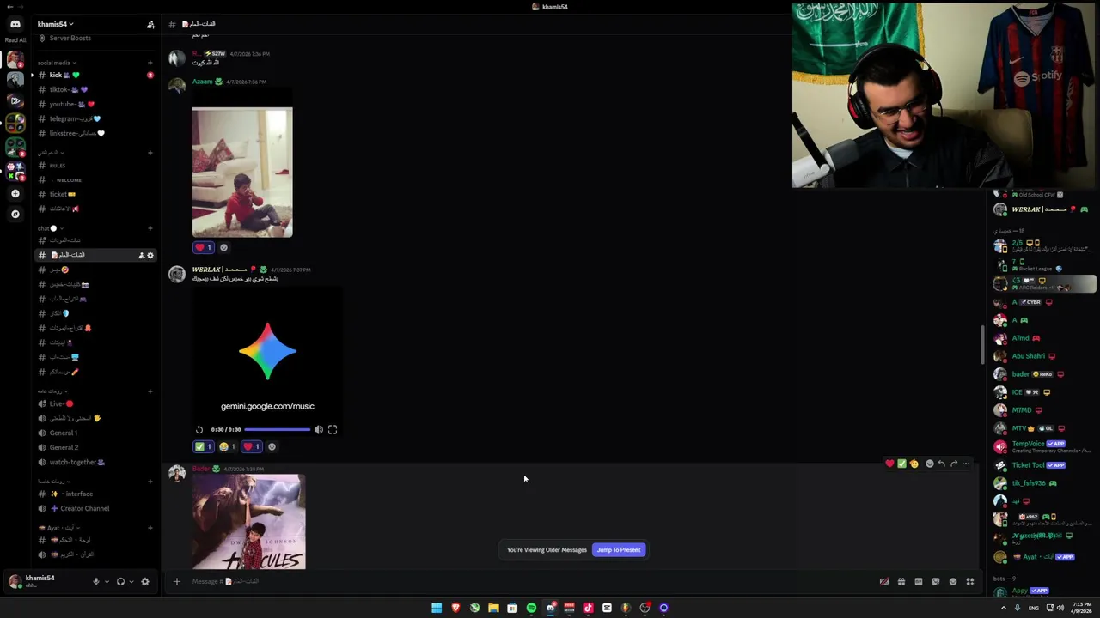Viewport: 1100px width, 618px height.
Task: Open Ticket Tool app in member list
Action: 1044,465
